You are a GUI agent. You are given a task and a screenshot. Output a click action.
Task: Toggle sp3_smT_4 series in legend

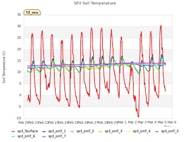(x=139, y=131)
